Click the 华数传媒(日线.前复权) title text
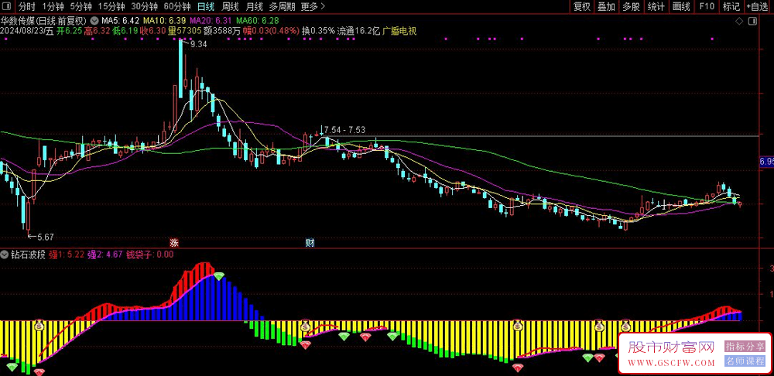The height and width of the screenshot is (376, 774). [x=43, y=21]
